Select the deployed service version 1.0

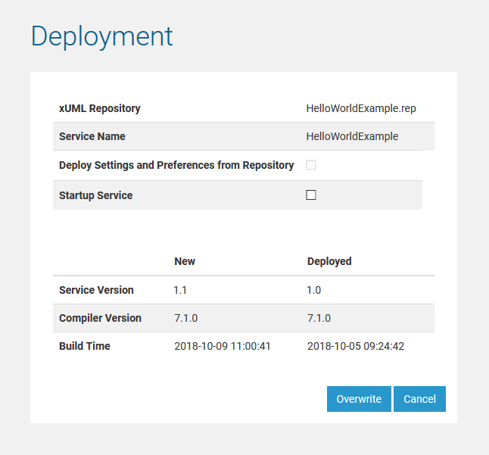coord(313,290)
